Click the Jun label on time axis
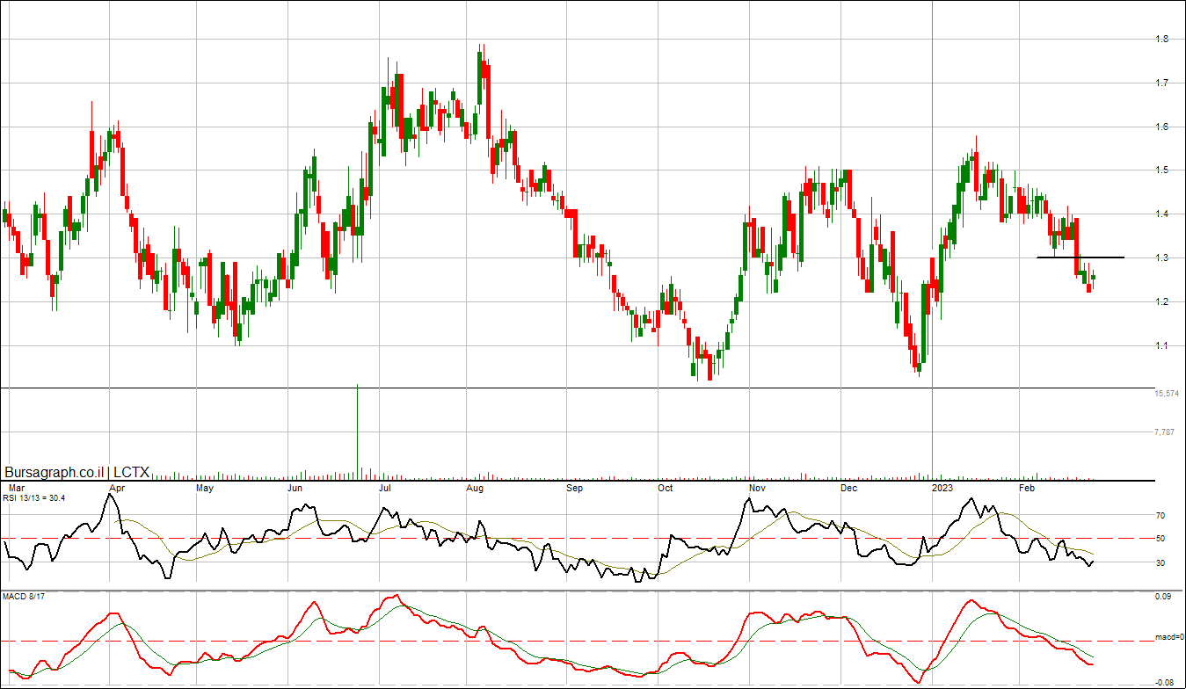 (x=296, y=487)
